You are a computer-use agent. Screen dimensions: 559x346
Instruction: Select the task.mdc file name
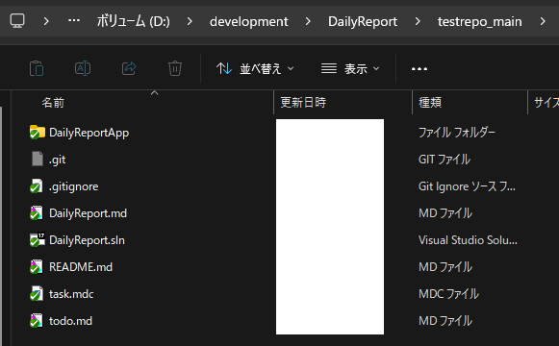pyautogui.click(x=71, y=294)
